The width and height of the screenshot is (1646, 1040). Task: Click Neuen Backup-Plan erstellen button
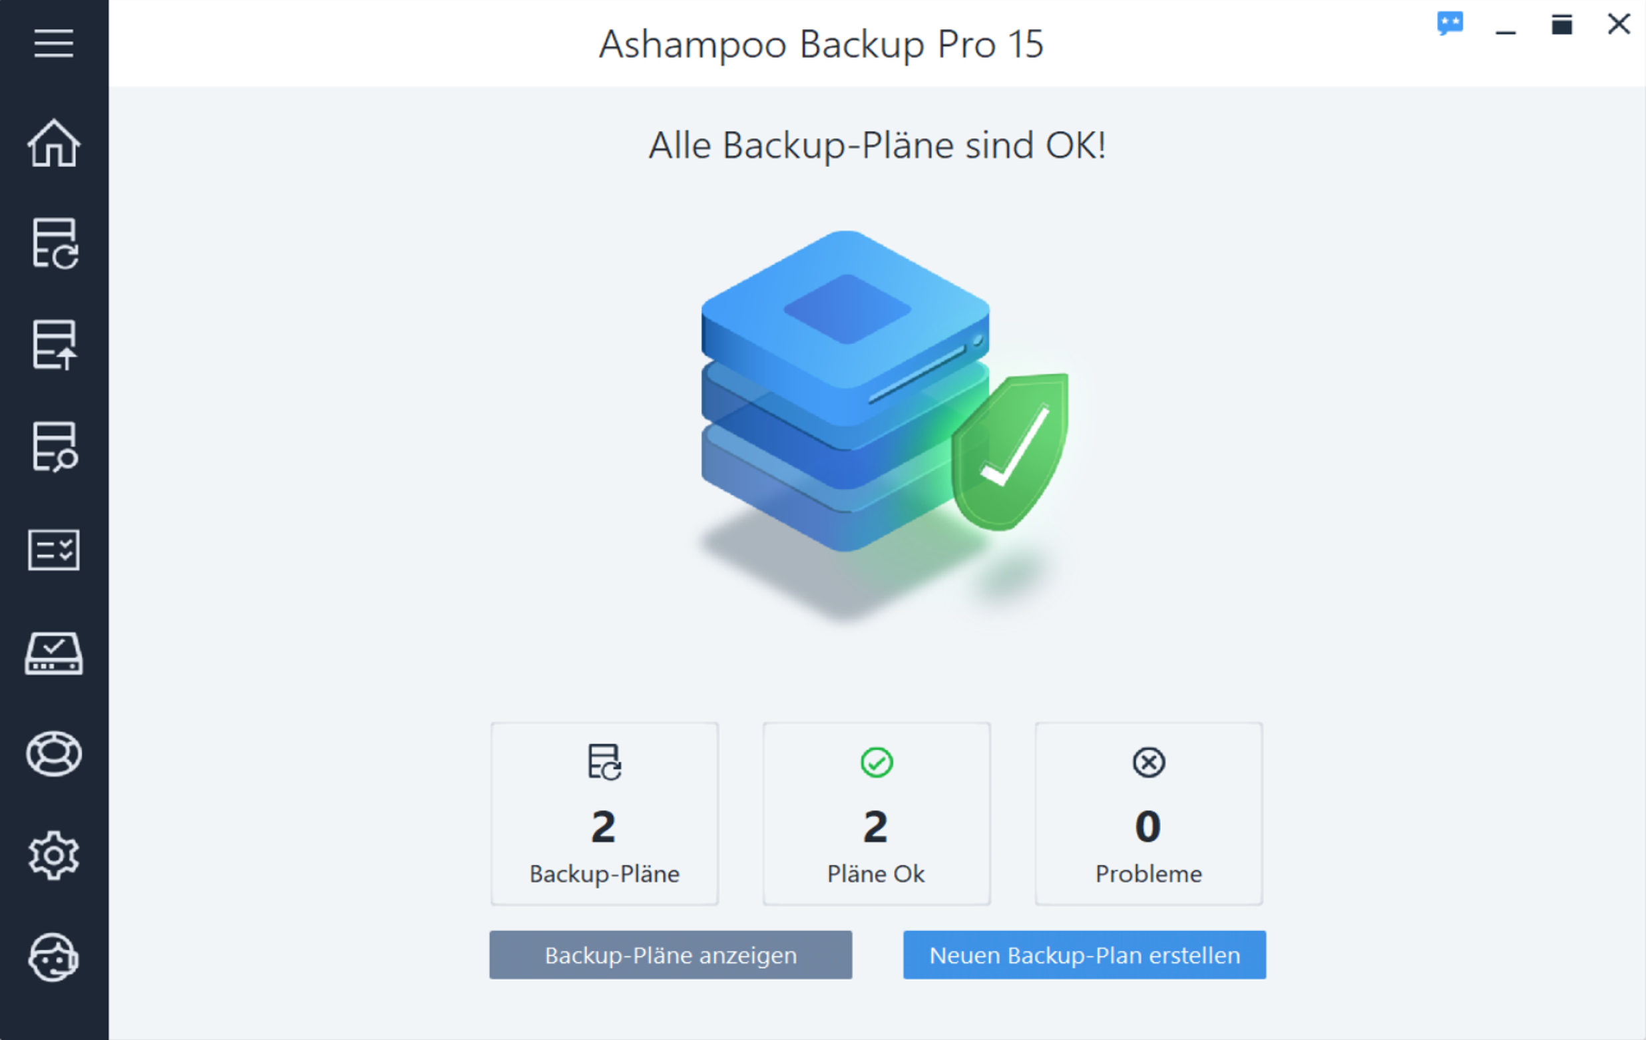click(x=1084, y=955)
